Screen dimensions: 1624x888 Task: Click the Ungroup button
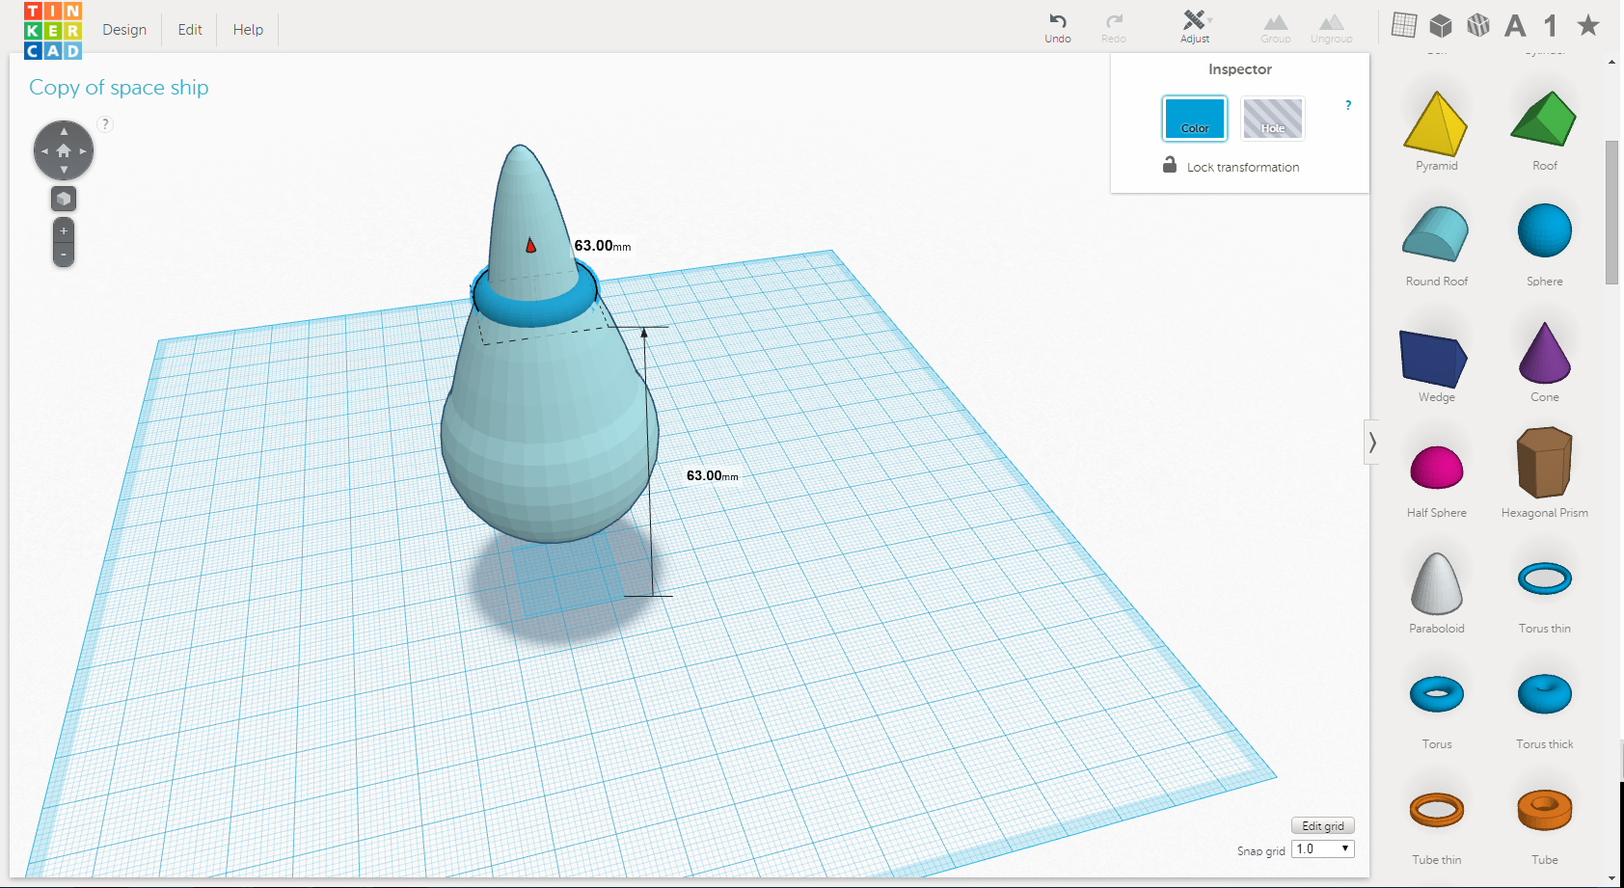point(1332,28)
